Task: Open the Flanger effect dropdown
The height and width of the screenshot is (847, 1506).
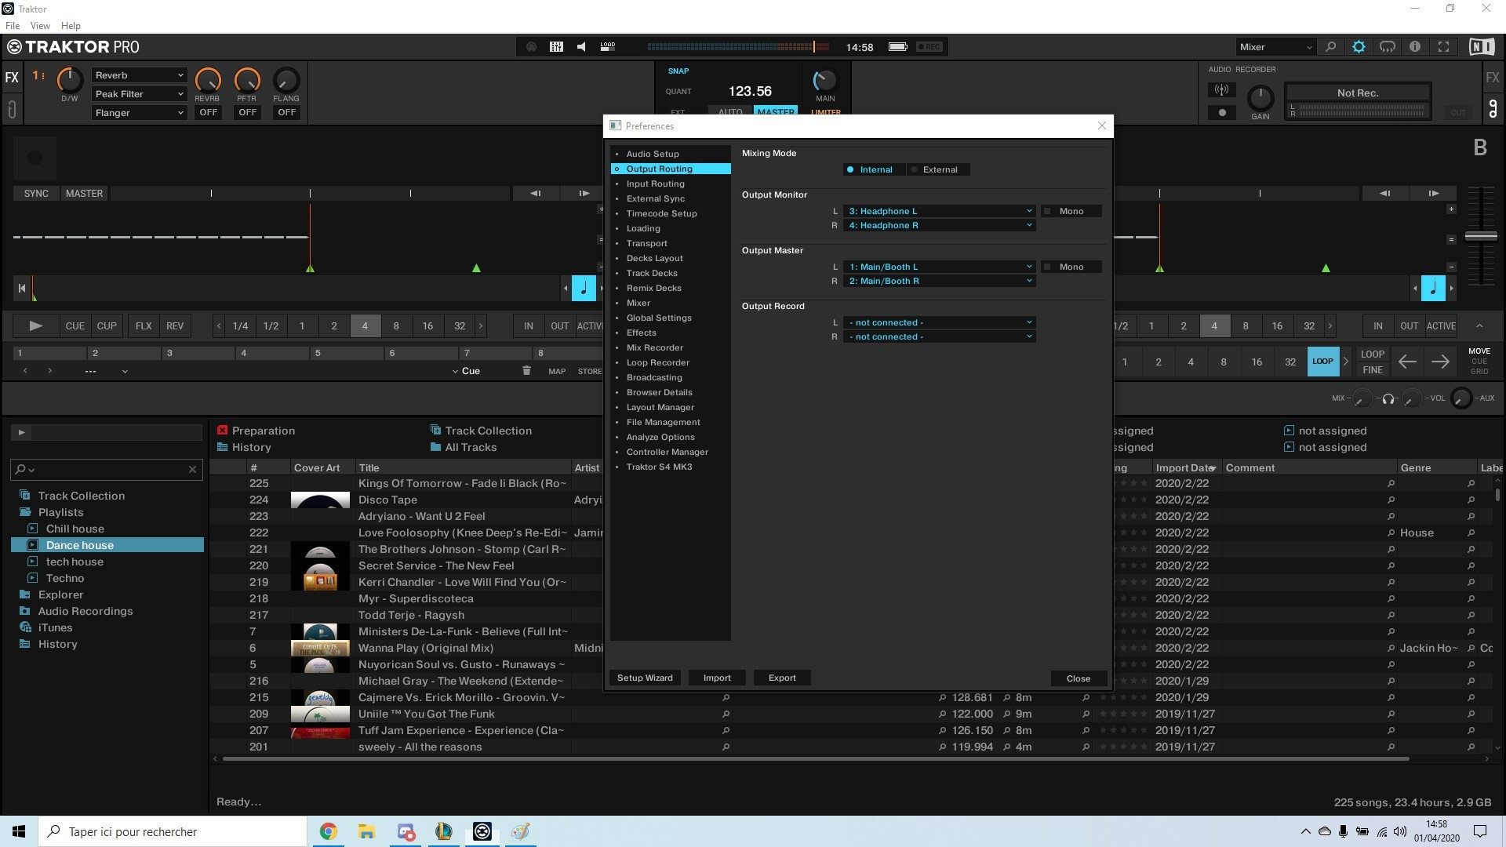Action: coord(139,113)
